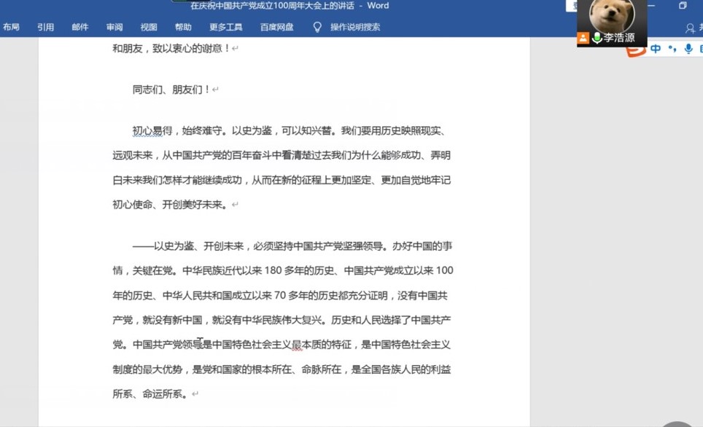Switch to the 引用 tab
703x427 pixels.
[x=45, y=27]
